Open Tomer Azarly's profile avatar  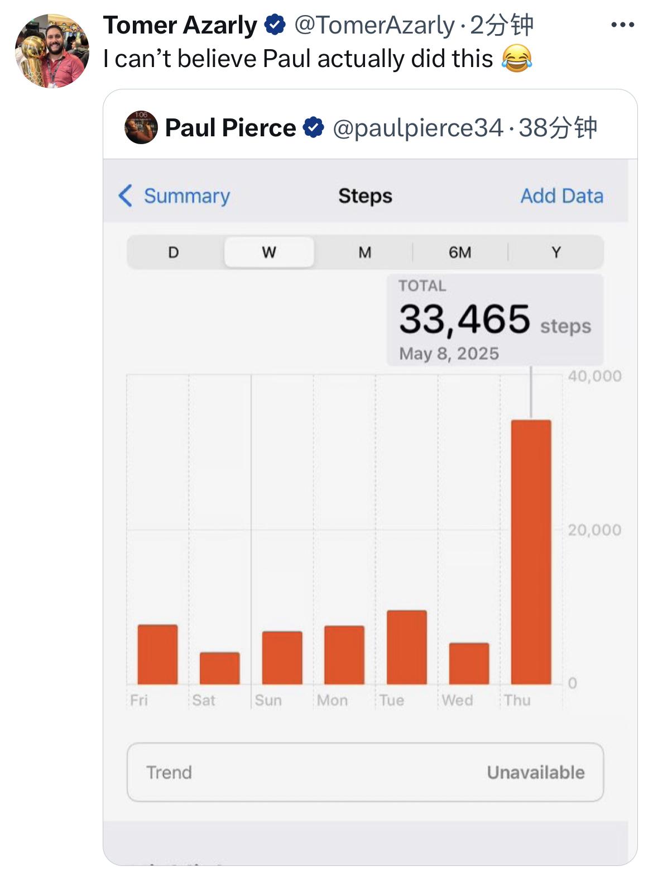click(x=52, y=51)
